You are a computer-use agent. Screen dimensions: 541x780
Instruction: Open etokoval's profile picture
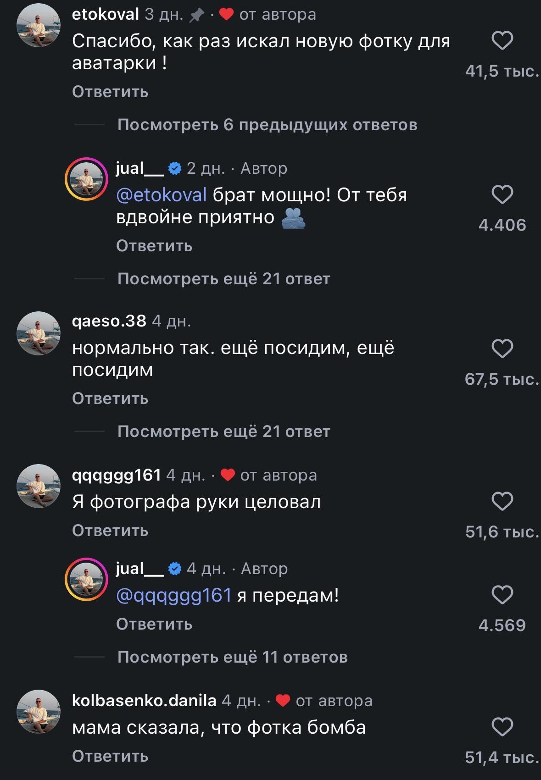coord(39,26)
